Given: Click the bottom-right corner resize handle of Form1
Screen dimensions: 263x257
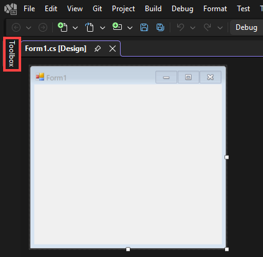Looking at the screenshot, I should [x=227, y=249].
